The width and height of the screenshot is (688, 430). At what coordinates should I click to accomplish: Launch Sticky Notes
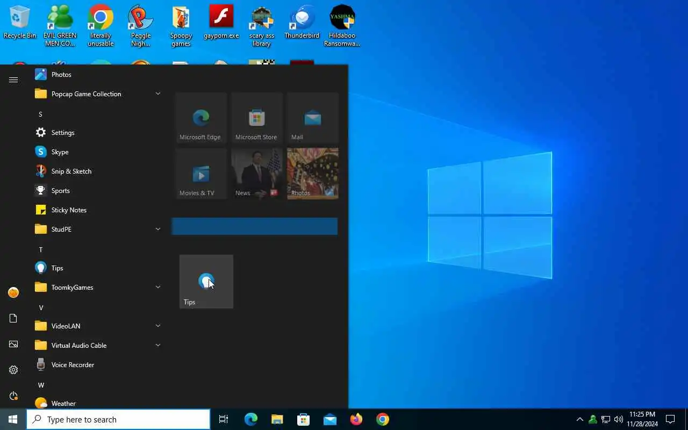pyautogui.click(x=98, y=210)
